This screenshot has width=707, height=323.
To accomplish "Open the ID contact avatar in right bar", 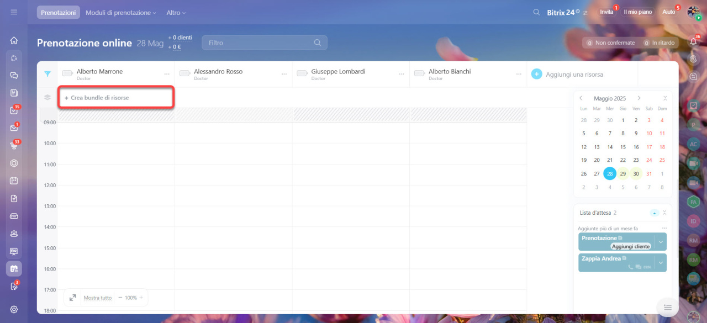I will pos(694,221).
